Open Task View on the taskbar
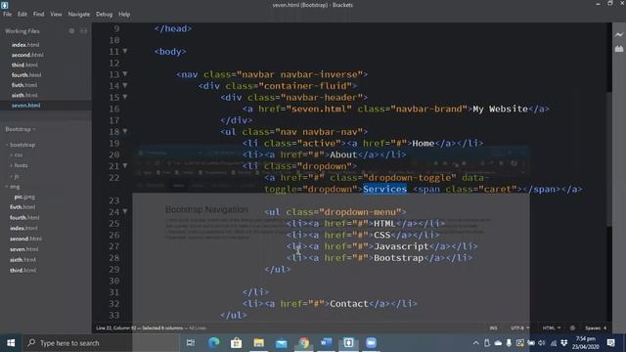Image resolution: width=626 pixels, height=352 pixels. click(191, 343)
